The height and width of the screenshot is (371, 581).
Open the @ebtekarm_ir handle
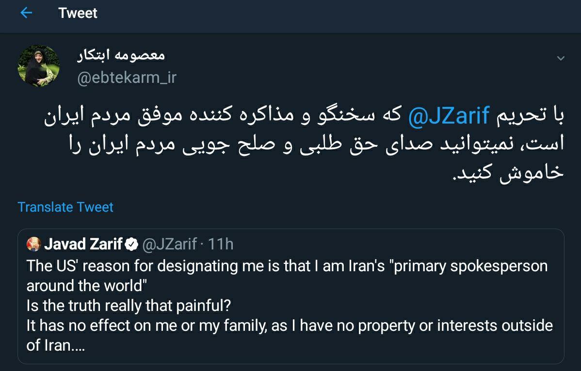pos(127,77)
